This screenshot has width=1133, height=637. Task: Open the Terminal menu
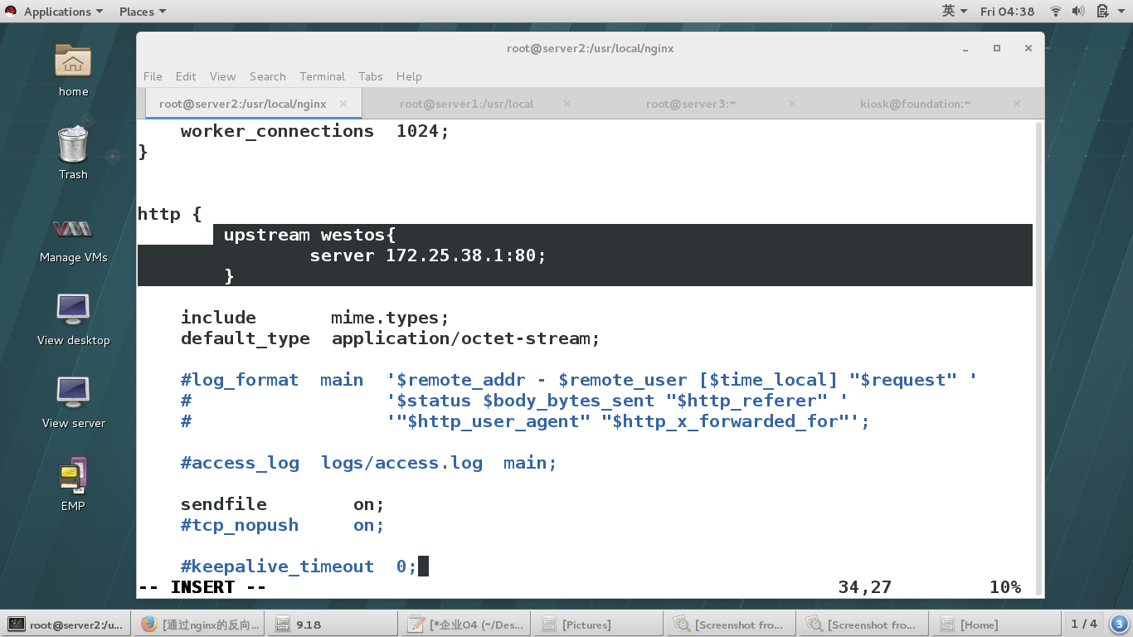322,76
